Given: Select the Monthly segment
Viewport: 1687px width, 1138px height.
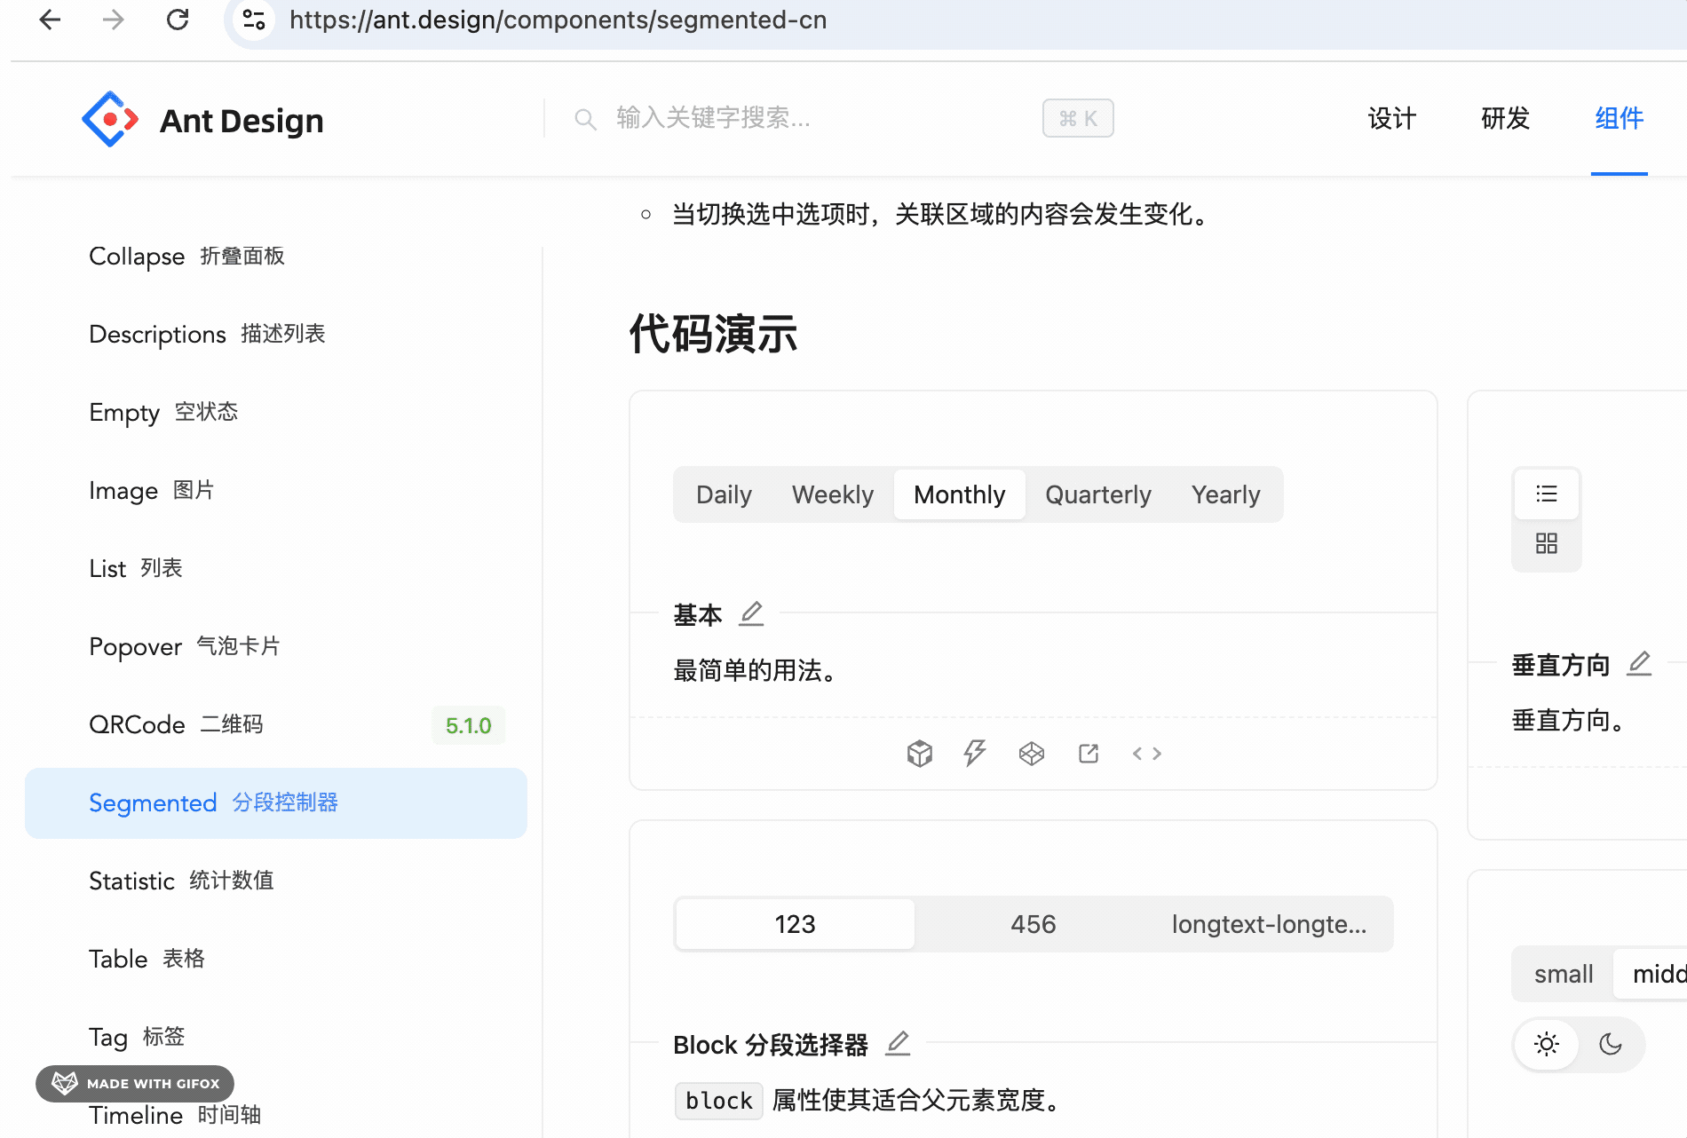Looking at the screenshot, I should 960,494.
